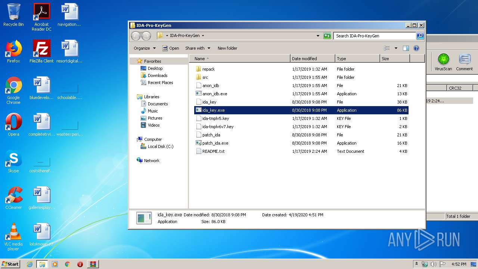This screenshot has height=269, width=478.
Task: Expand the change view options arrow
Action: (x=396, y=48)
